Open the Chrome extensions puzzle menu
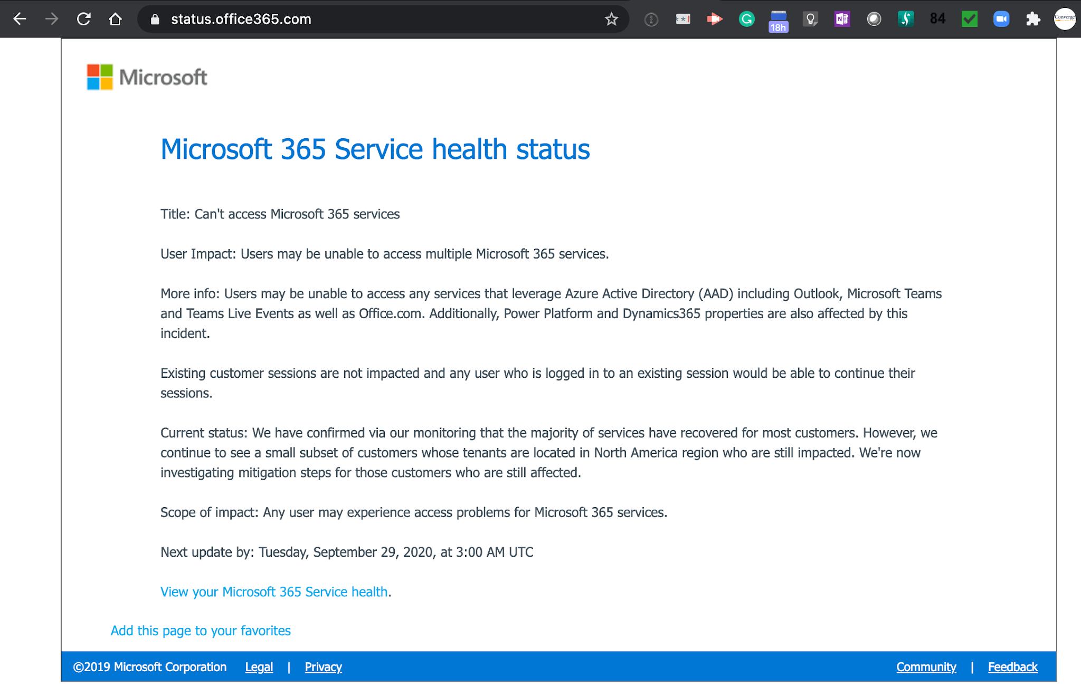 (x=1033, y=18)
